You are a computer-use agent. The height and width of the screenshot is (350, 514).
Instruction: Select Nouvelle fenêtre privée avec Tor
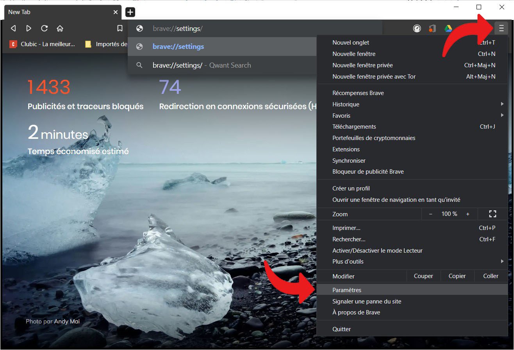(374, 77)
